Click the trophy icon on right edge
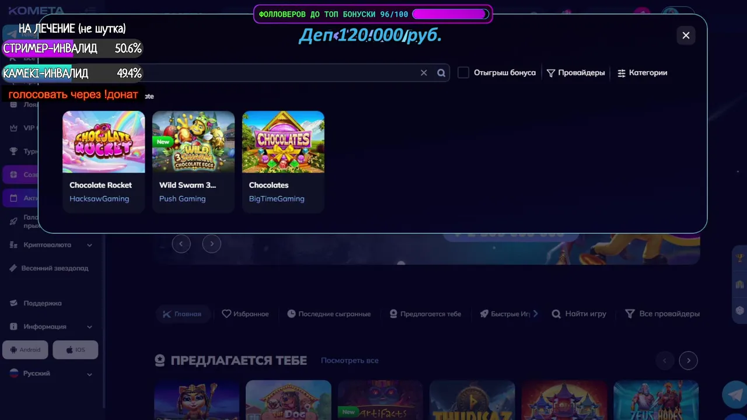The width and height of the screenshot is (747, 420). 740,257
